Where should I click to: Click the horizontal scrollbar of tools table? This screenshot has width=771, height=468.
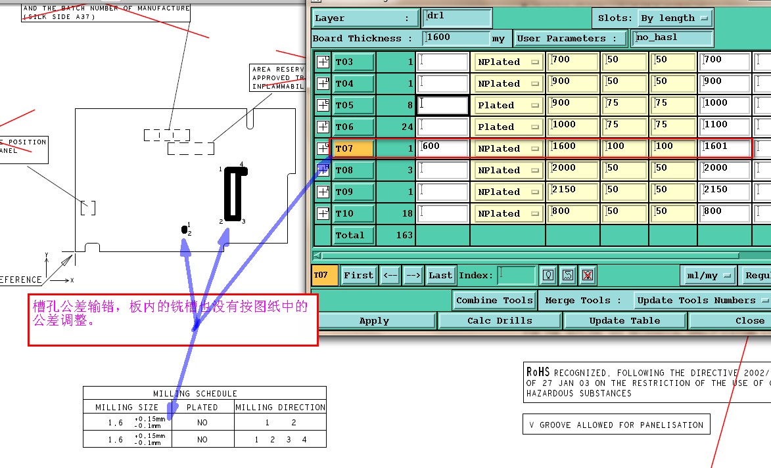tap(530, 255)
